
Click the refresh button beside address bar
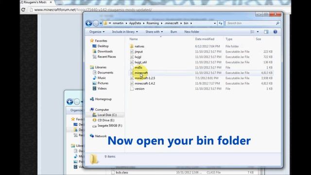click(x=221, y=23)
